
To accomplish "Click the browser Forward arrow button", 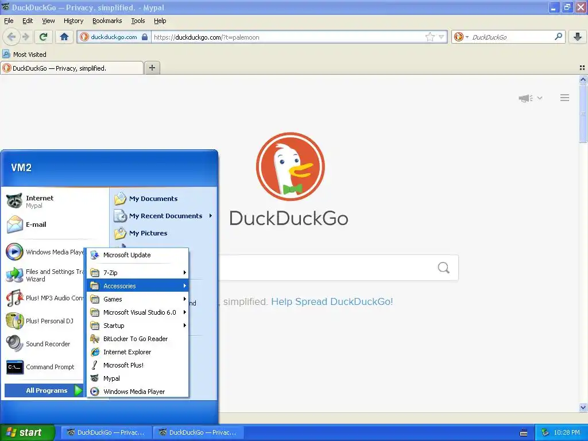I will tap(25, 37).
